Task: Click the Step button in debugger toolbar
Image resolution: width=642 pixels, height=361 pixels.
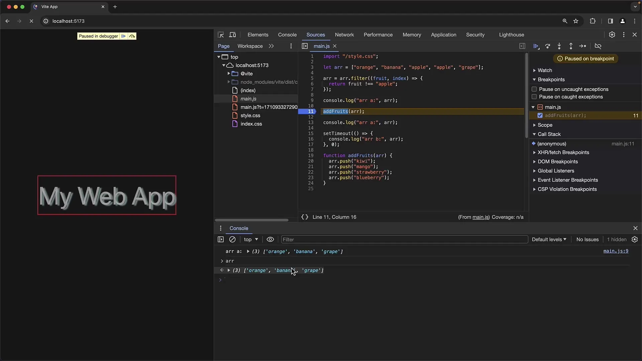Action: [x=582, y=46]
